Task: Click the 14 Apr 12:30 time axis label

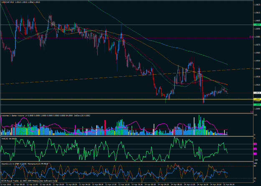Action: click(x=190, y=184)
